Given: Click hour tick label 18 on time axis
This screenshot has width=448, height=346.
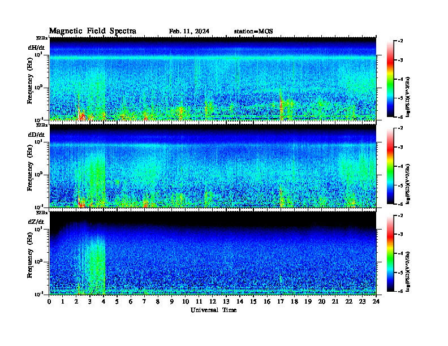Looking at the screenshot, I should tap(294, 301).
